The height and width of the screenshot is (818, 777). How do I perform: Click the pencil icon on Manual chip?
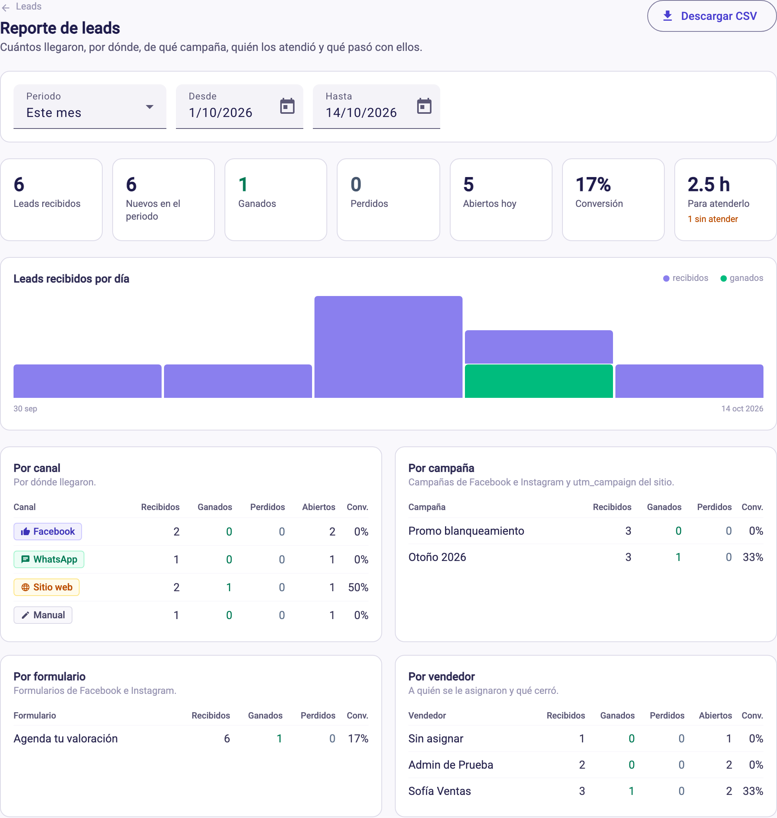click(25, 615)
